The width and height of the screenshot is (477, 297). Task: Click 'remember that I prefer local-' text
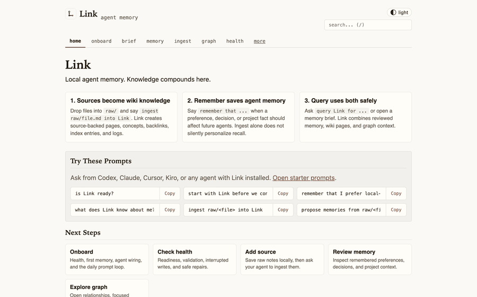[341, 194]
